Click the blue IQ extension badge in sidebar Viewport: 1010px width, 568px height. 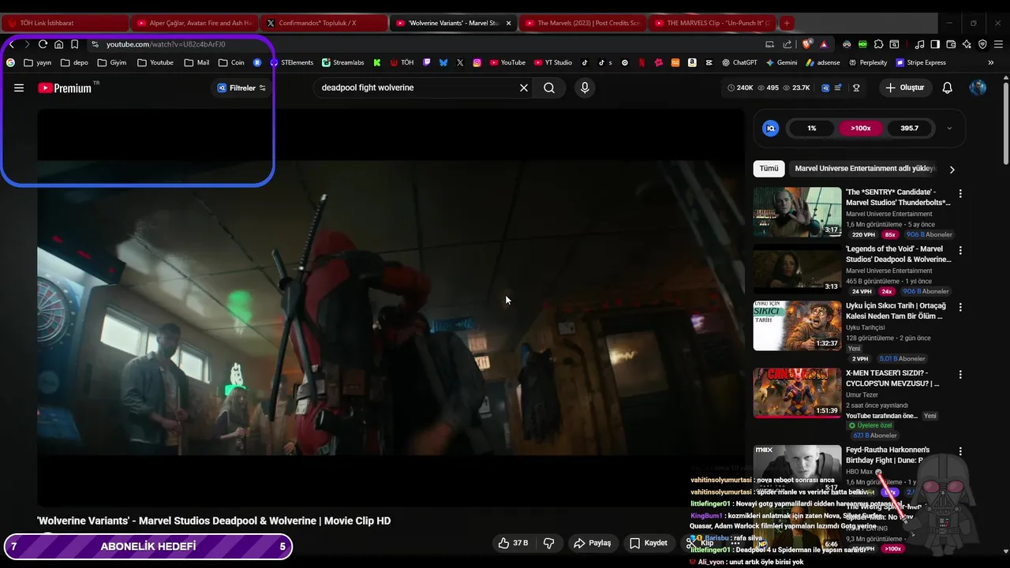click(771, 128)
